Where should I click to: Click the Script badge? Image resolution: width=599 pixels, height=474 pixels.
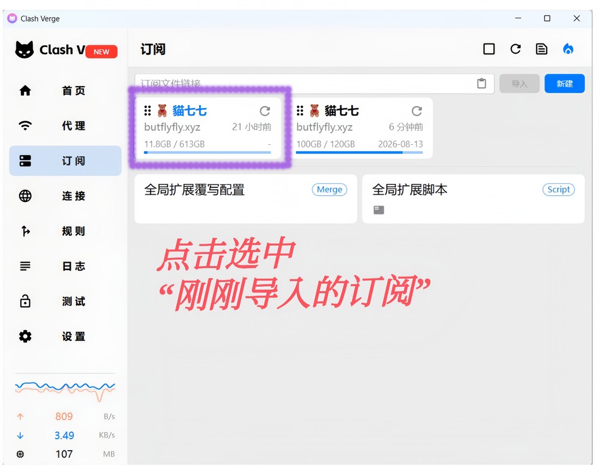point(559,190)
